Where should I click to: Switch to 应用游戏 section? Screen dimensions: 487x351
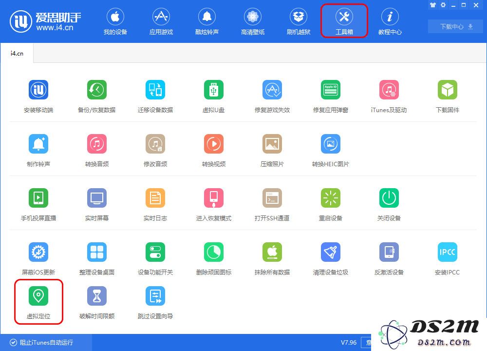(x=161, y=21)
